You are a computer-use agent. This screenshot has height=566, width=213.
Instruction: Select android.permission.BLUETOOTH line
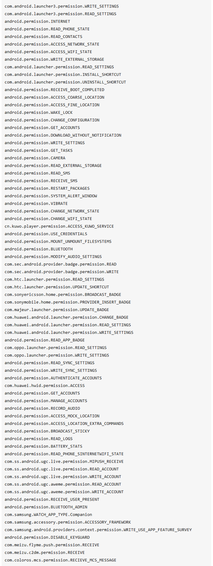[39, 249]
